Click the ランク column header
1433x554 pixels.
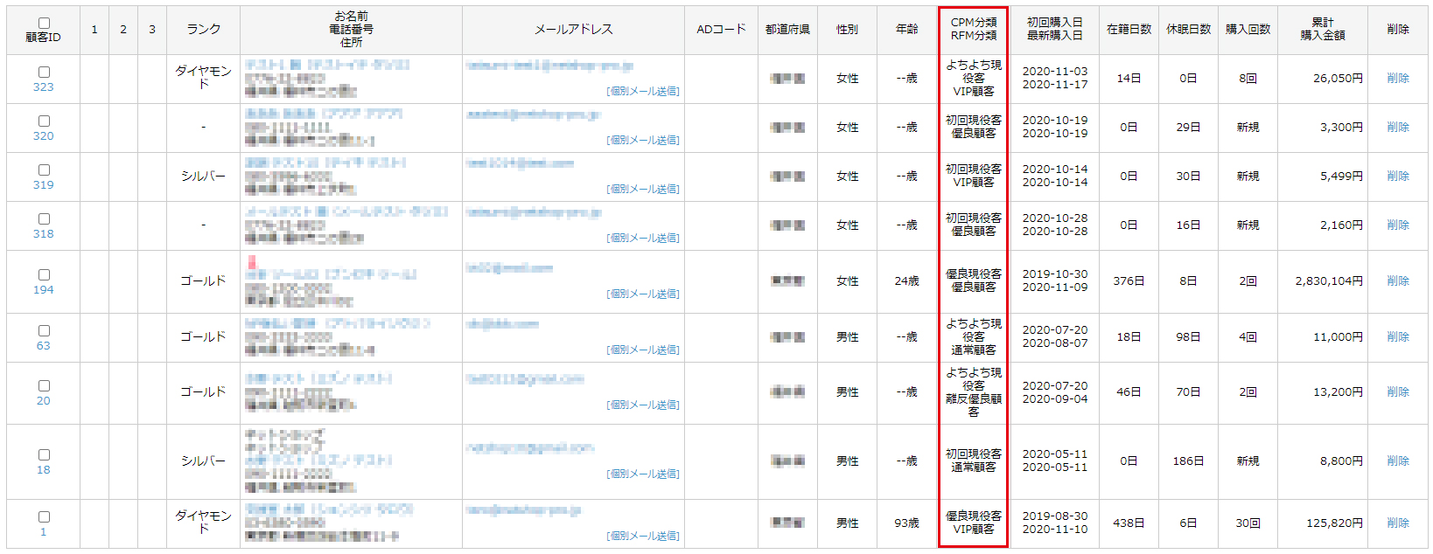[x=203, y=30]
